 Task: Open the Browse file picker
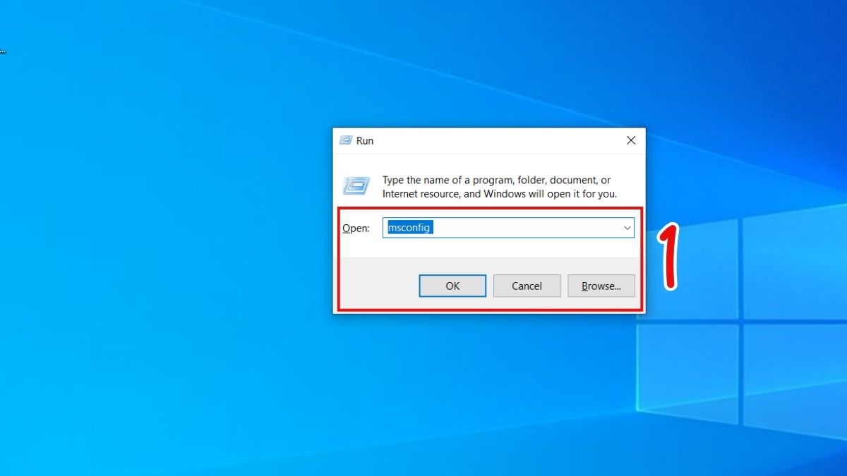click(x=601, y=286)
